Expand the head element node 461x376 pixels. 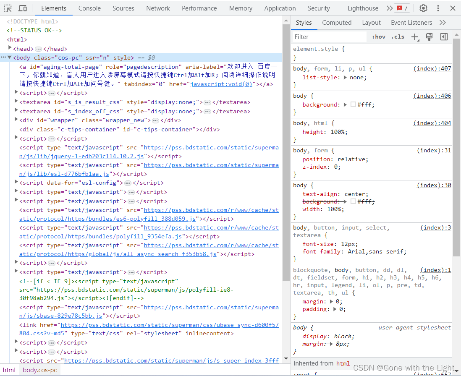(x=10, y=47)
